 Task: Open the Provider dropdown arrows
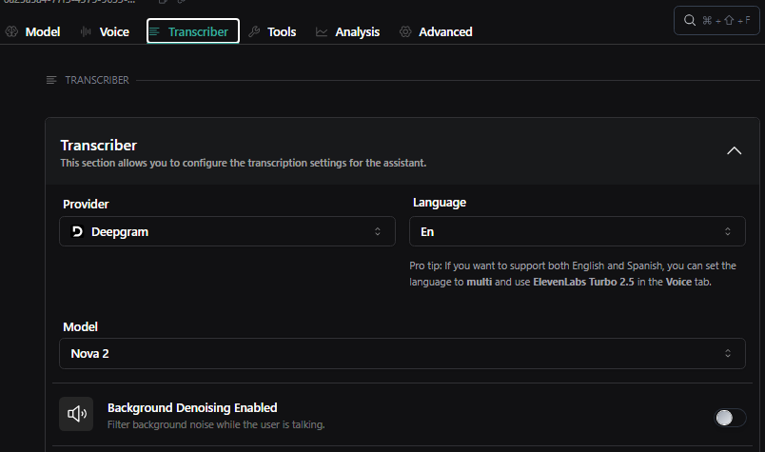tap(377, 231)
